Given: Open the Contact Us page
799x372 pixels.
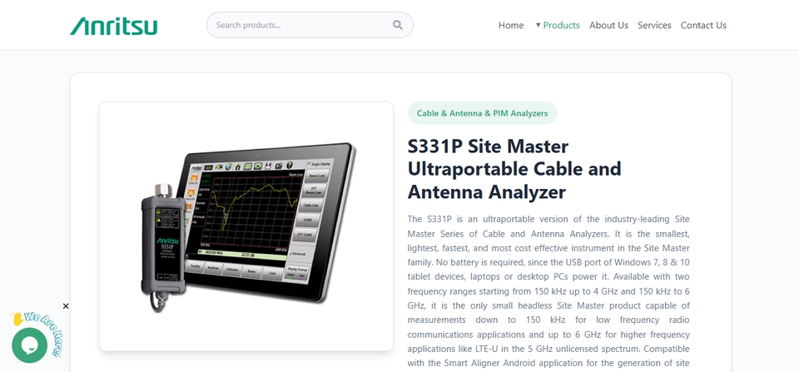Looking at the screenshot, I should click(703, 25).
